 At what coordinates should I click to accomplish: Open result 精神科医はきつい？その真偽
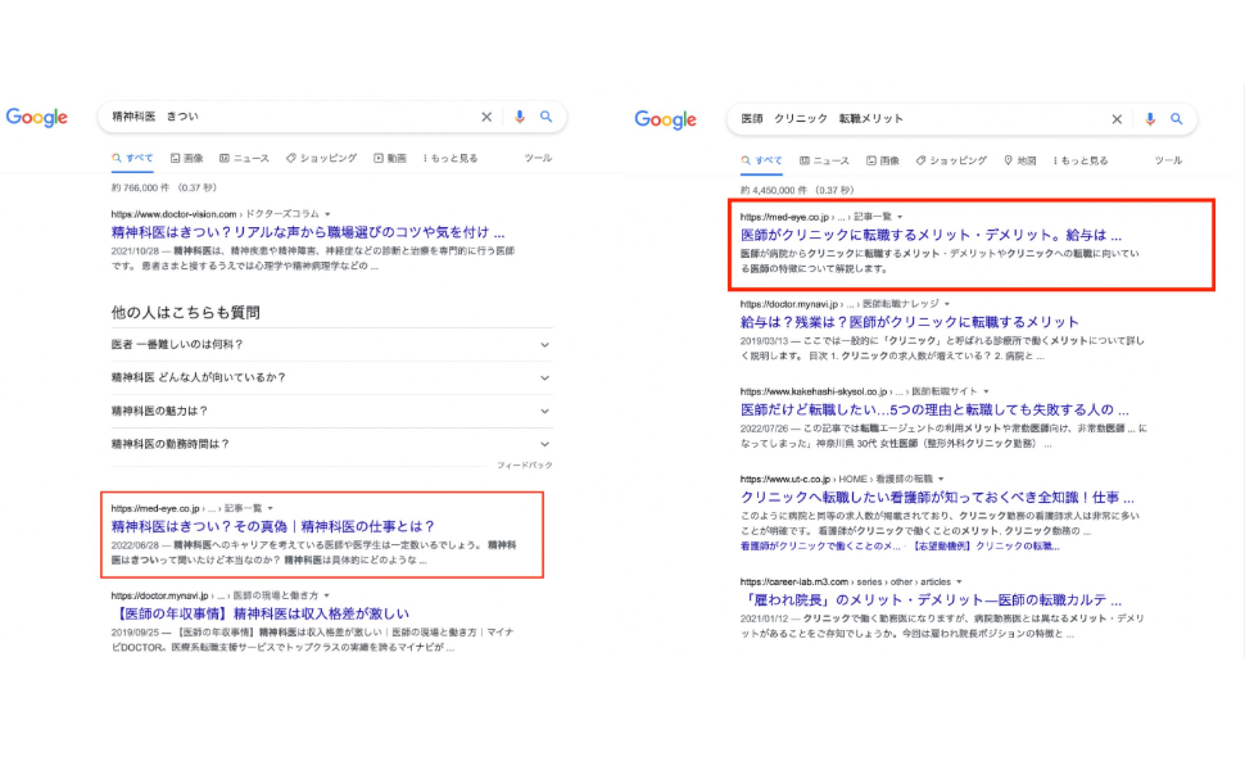[273, 527]
